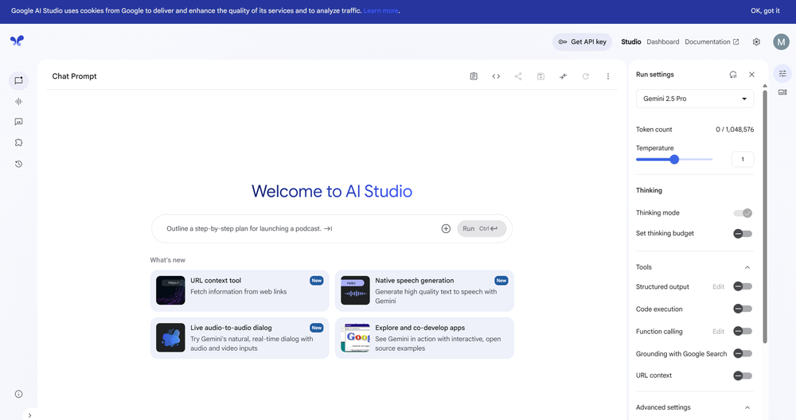This screenshot has height=420, width=796.
Task: Open Explore and co-develop apps card
Action: (x=424, y=338)
